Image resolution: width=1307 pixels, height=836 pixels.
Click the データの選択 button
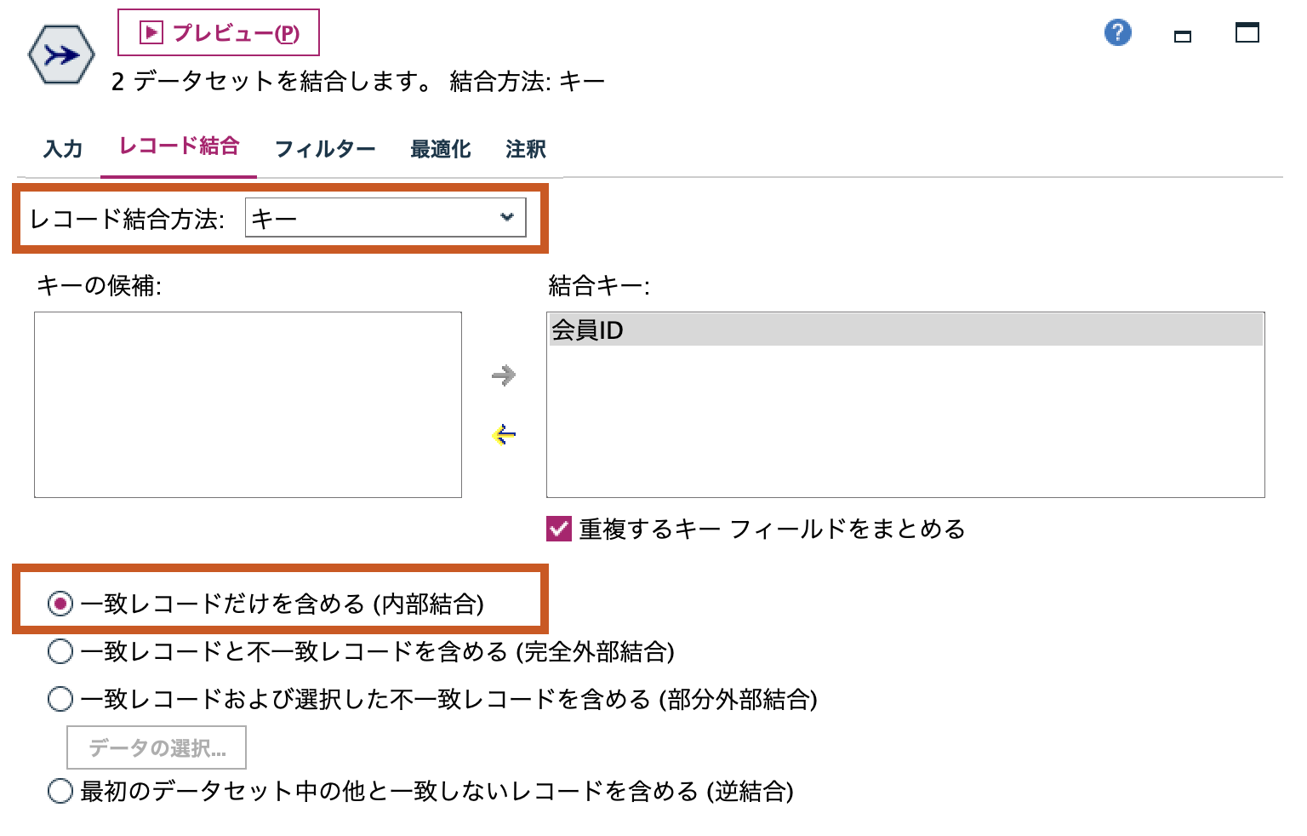click(x=157, y=746)
